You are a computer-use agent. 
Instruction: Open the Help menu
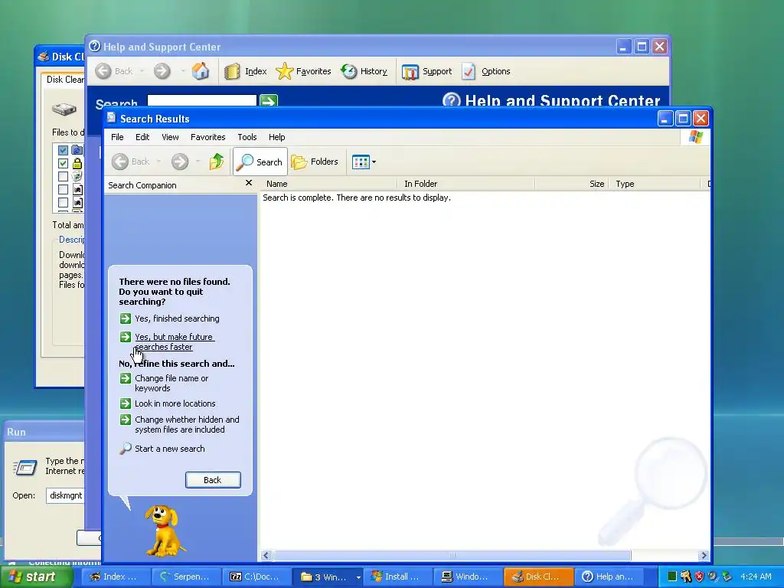tap(276, 137)
